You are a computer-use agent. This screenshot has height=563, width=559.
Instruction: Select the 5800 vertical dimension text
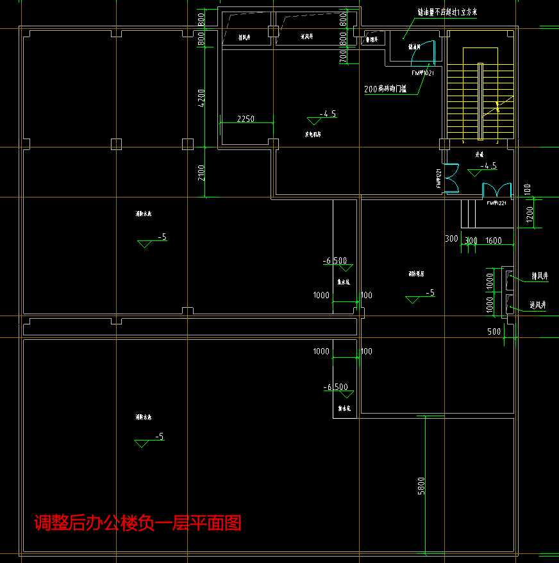point(421,485)
